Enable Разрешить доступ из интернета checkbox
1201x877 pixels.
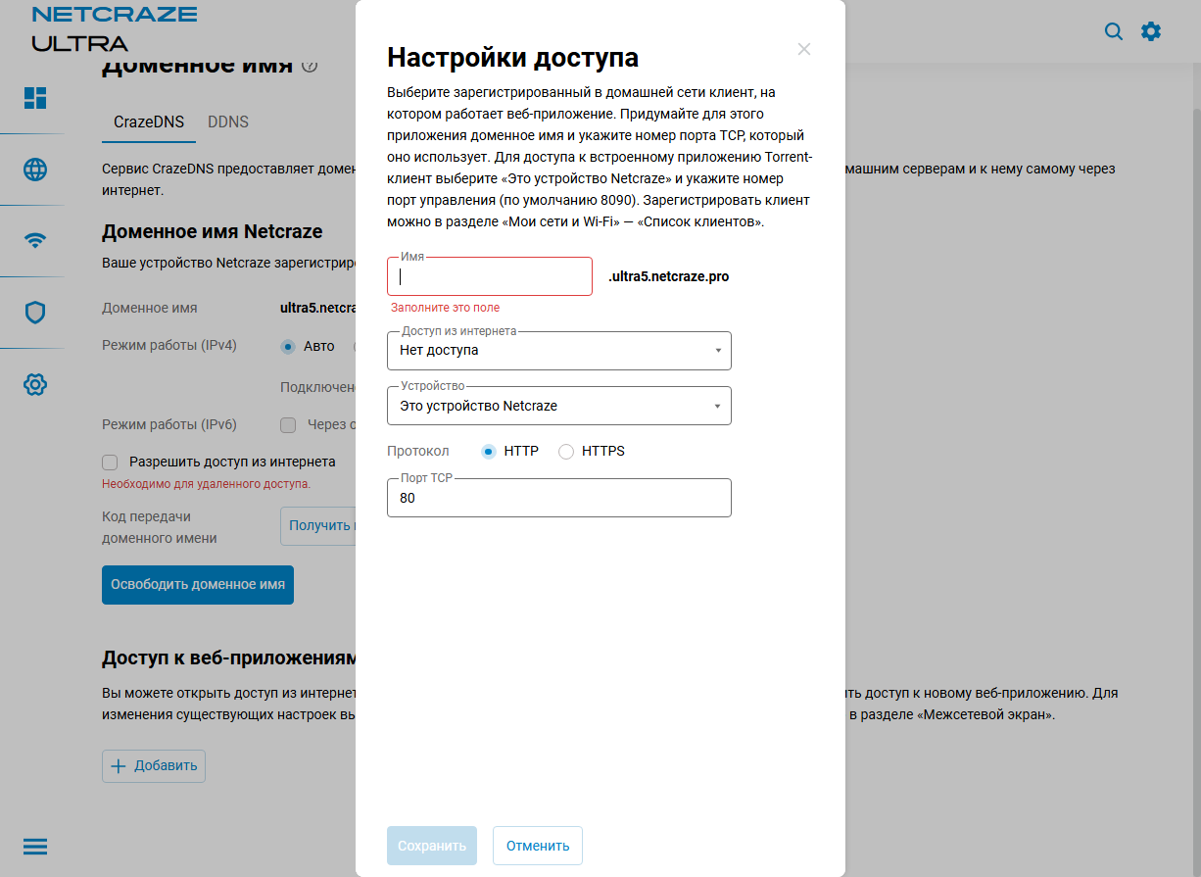point(111,462)
